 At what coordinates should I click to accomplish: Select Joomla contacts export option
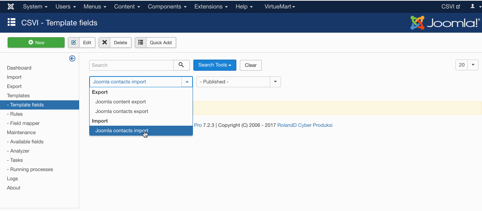(x=141, y=111)
